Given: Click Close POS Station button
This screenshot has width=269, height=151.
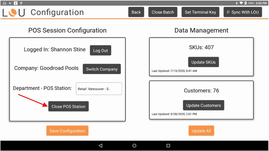Looking at the screenshot, I should point(68,106).
